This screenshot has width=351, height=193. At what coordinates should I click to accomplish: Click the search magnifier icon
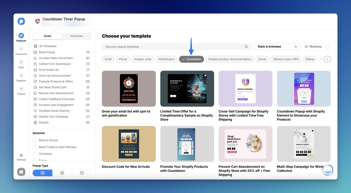pos(246,47)
